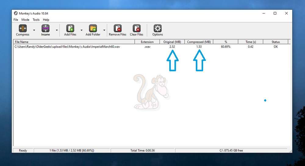Click the original size value 2.52

coord(172,47)
